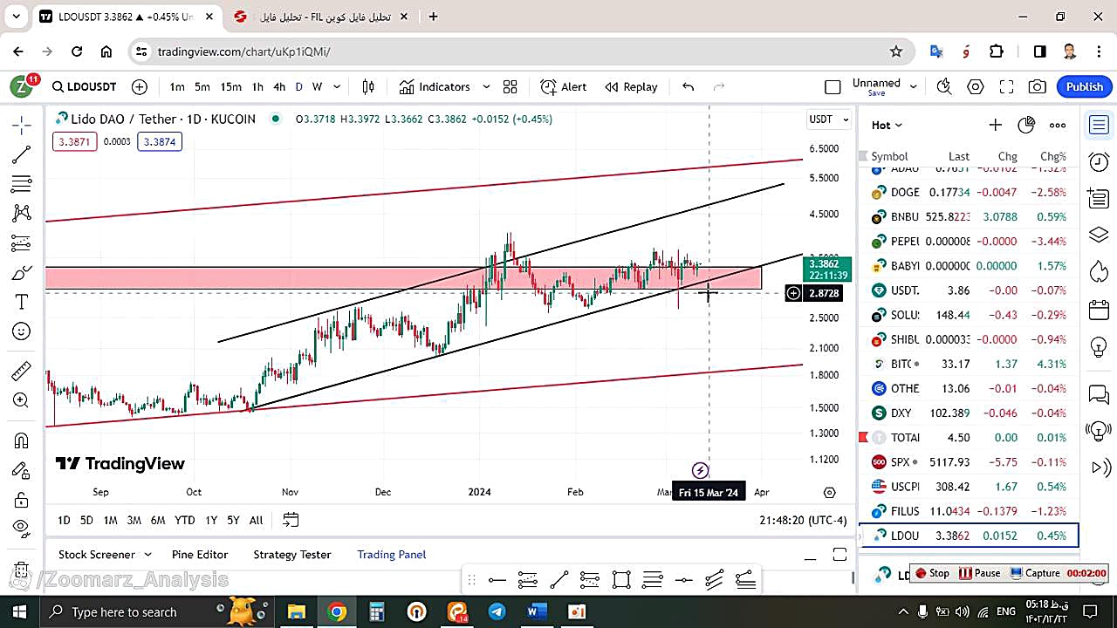Toggle the watchlist panel icon
The width and height of the screenshot is (1117, 628).
[1099, 125]
